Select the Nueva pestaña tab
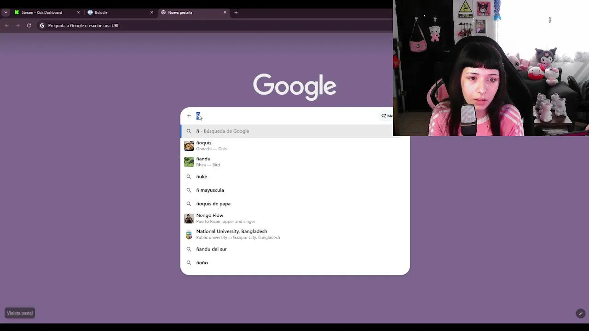This screenshot has width=589, height=331. (x=193, y=12)
